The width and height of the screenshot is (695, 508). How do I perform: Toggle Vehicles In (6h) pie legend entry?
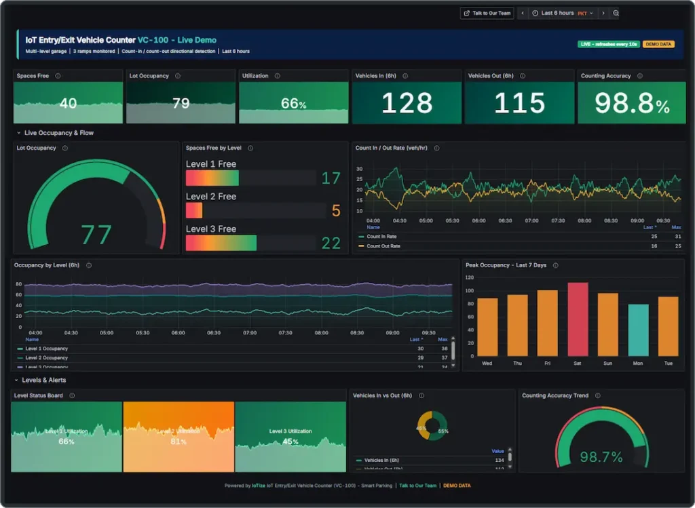tap(381, 460)
